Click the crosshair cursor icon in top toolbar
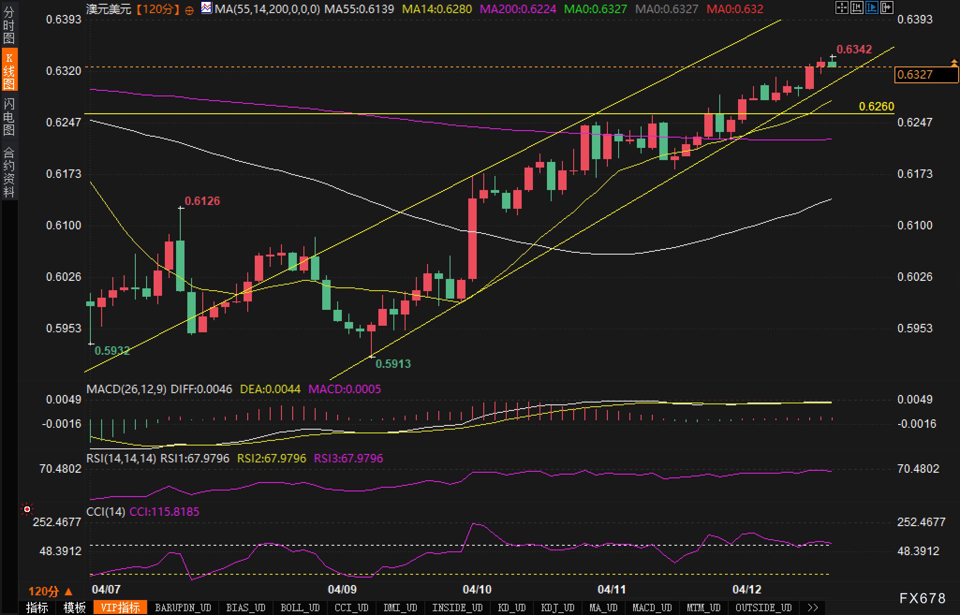This screenshot has width=960, height=615. [x=842, y=7]
